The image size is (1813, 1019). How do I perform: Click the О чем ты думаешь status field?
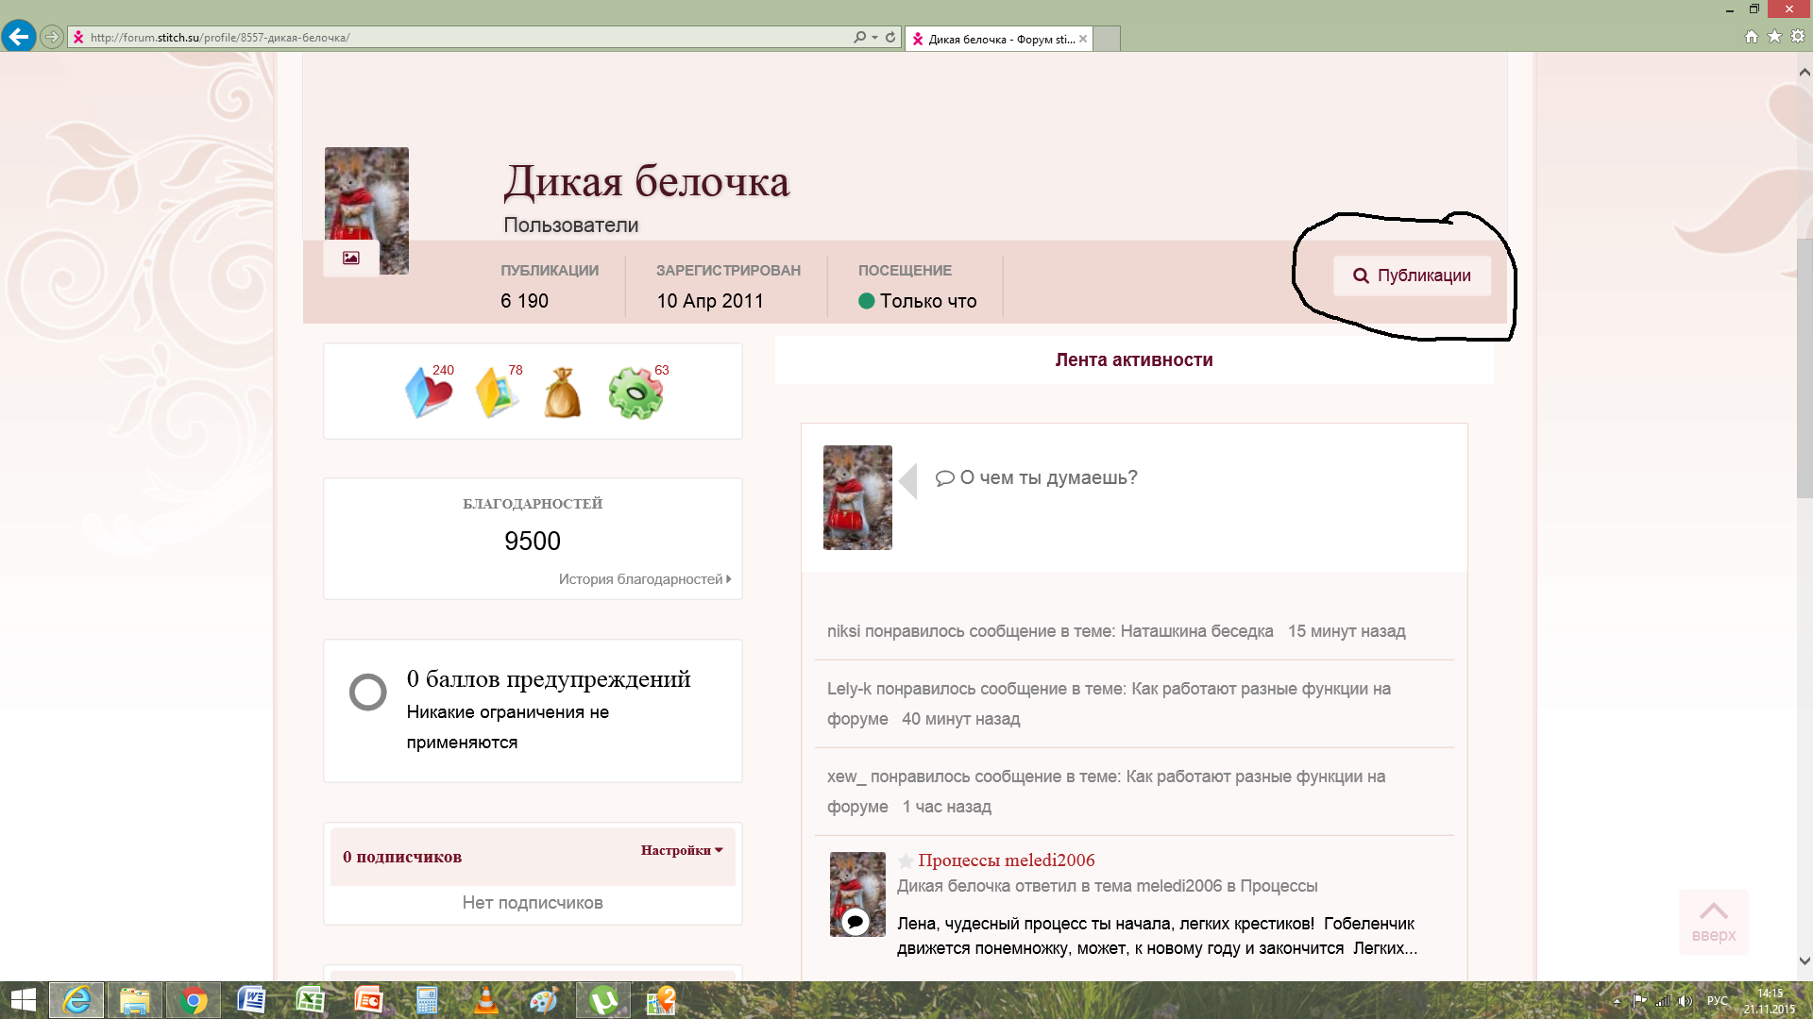[1048, 477]
